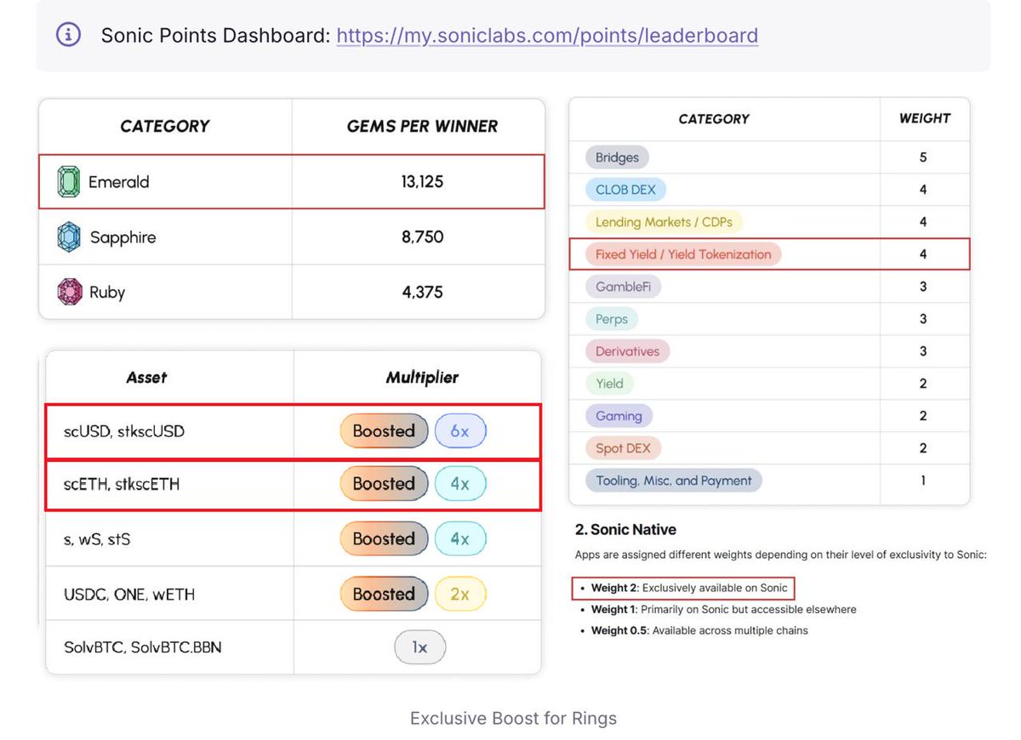Click Boosted badge in scETH row
The width and height of the screenshot is (1021, 740).
[384, 484]
